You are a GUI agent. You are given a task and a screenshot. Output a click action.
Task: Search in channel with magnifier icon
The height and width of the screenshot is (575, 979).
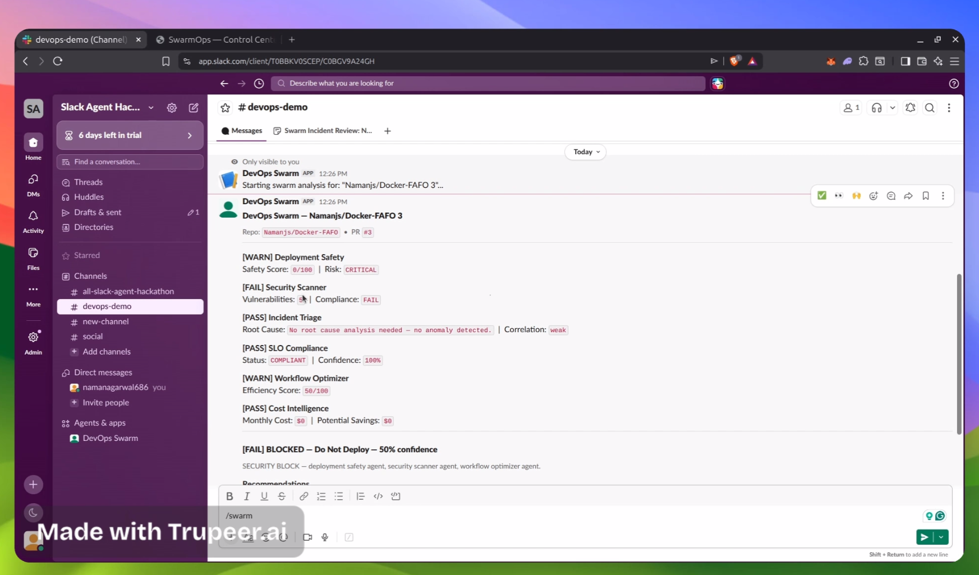point(930,108)
